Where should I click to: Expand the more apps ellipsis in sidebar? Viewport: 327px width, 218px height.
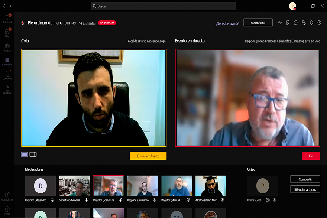click(x=7, y=104)
